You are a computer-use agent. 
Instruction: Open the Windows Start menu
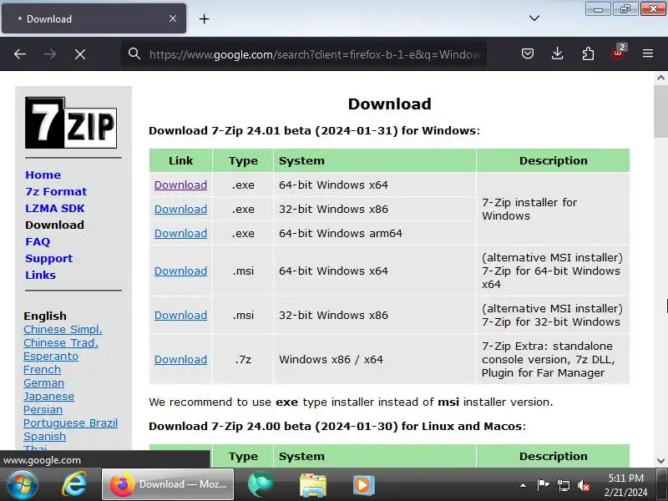(x=23, y=484)
